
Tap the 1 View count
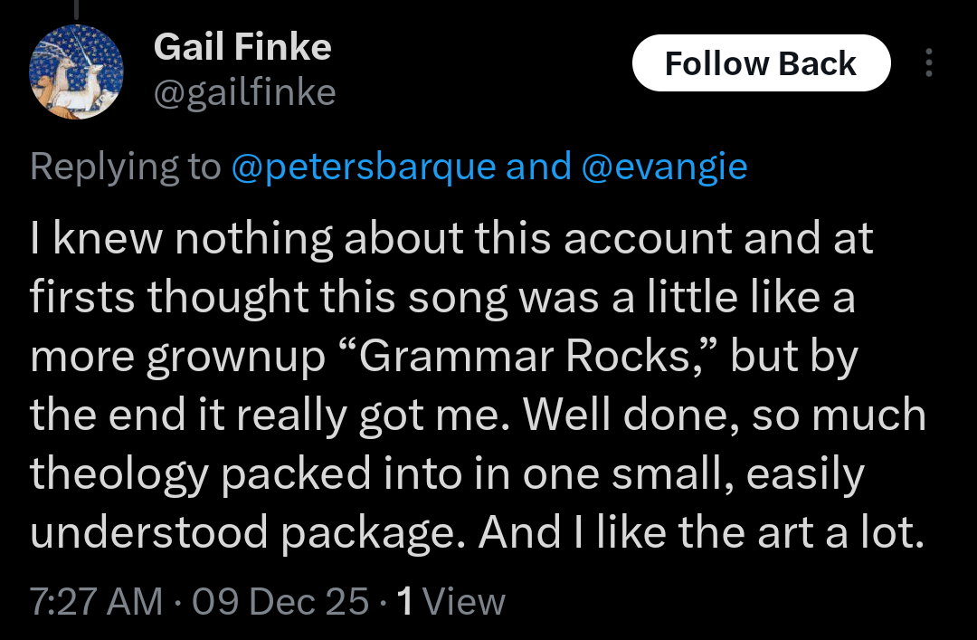(x=451, y=601)
